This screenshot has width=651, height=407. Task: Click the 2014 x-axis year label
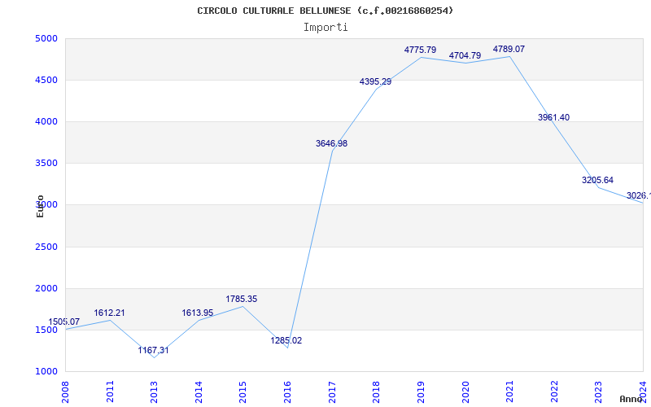[x=199, y=392]
